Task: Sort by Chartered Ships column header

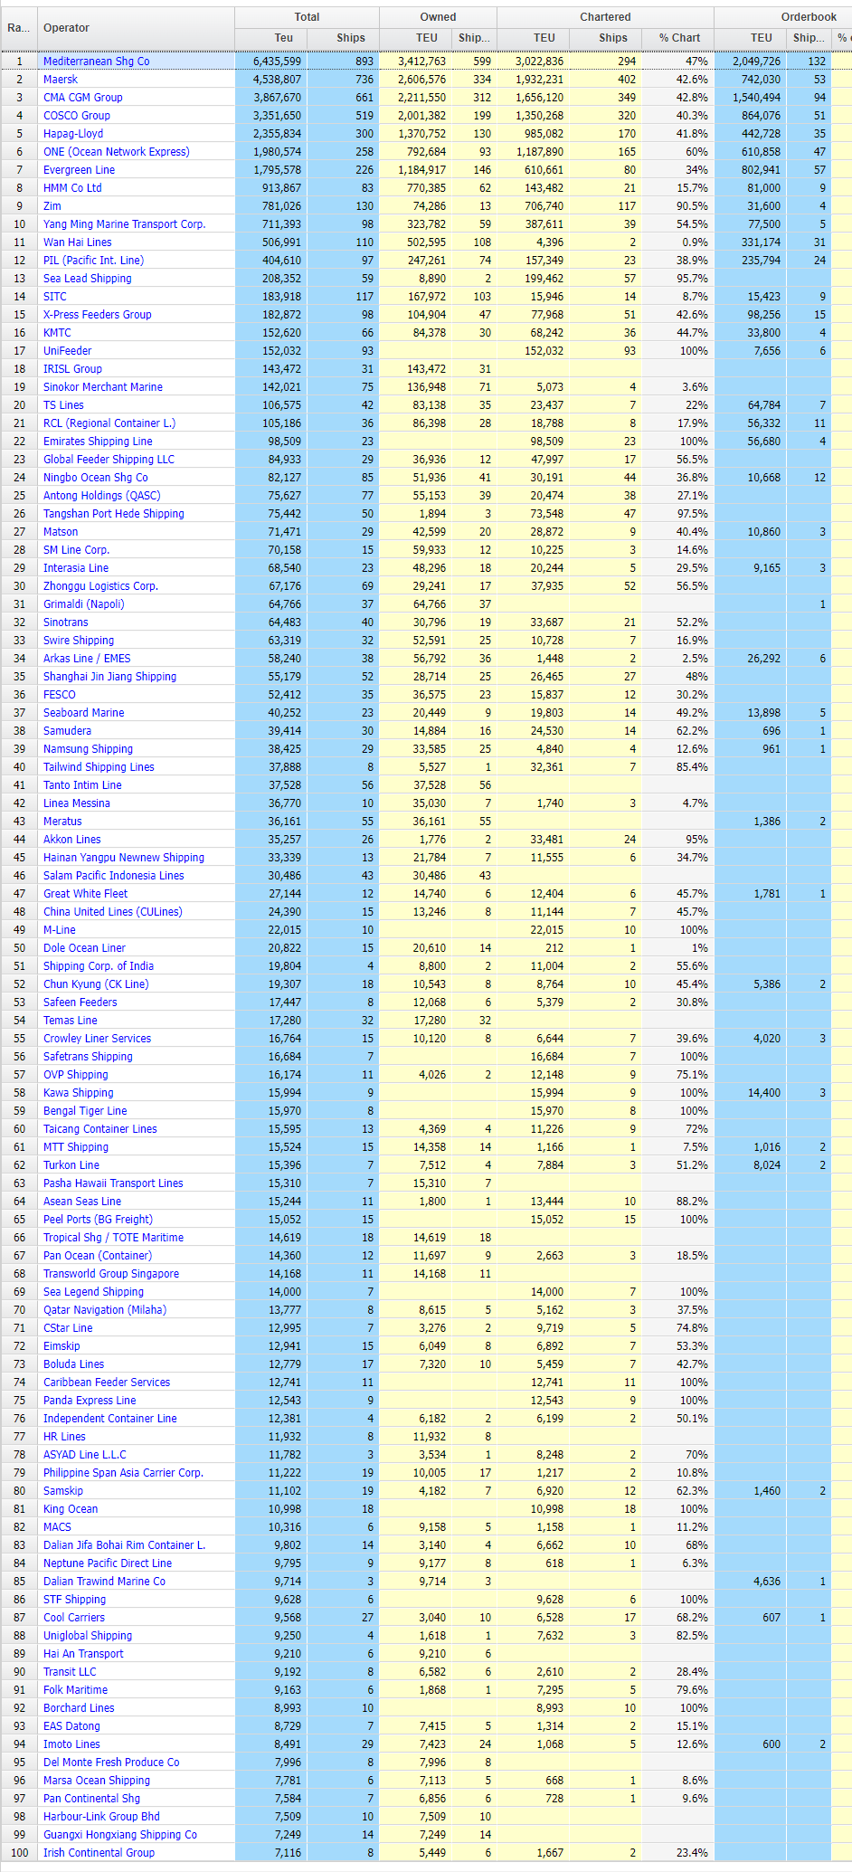Action: (x=606, y=38)
